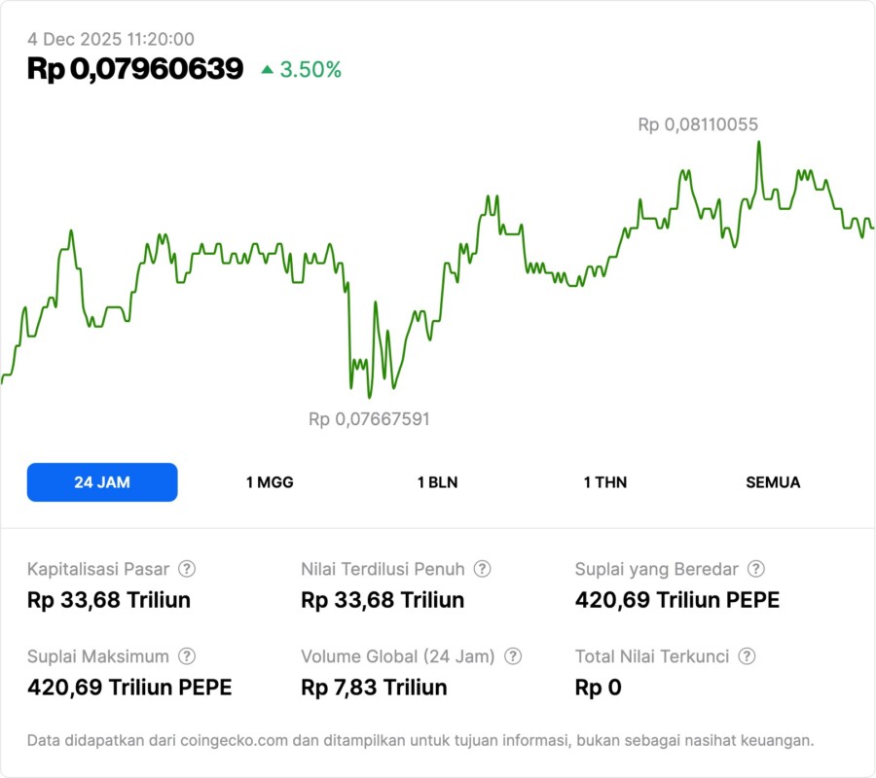Click the Suplai yang Beredar question mark
876x778 pixels.
pos(755,569)
